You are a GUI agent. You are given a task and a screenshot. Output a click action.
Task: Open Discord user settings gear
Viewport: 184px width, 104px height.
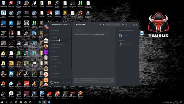tap(70, 82)
